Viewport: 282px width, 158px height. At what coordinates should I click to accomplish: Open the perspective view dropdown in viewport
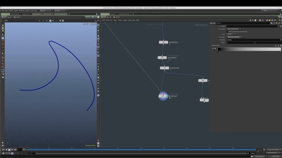coord(86,24)
